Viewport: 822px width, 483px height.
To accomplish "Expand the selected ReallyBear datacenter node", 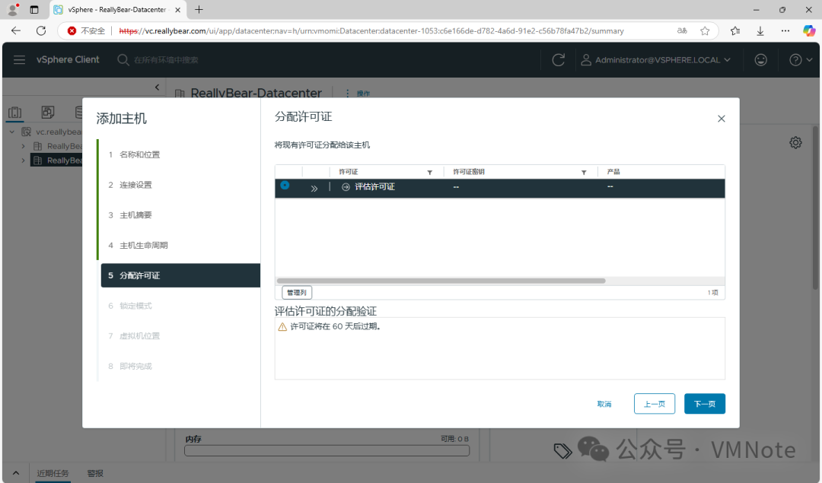I will click(x=23, y=160).
